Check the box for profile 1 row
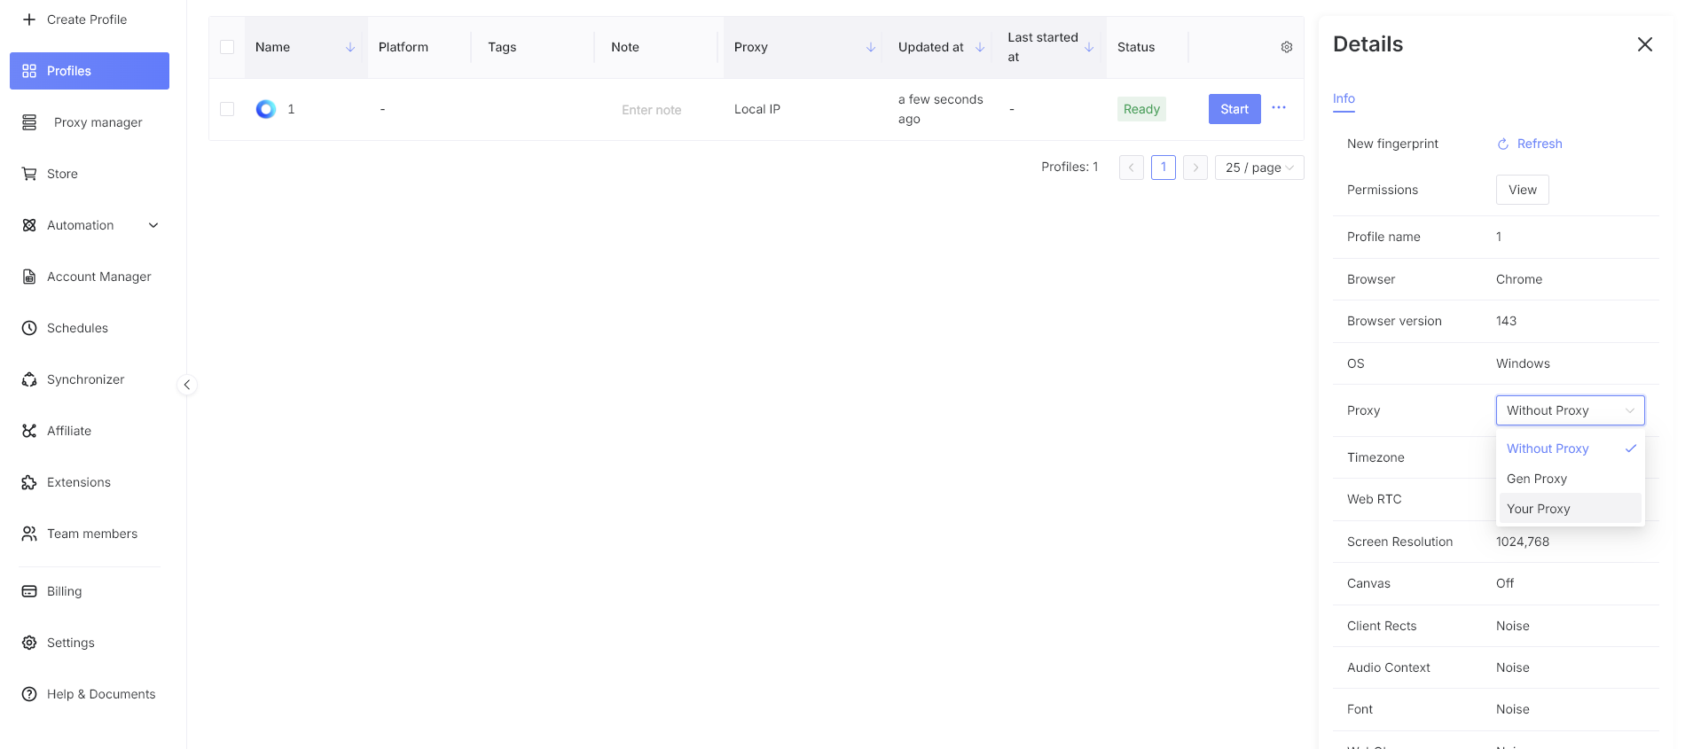This screenshot has width=1693, height=749. tap(227, 109)
